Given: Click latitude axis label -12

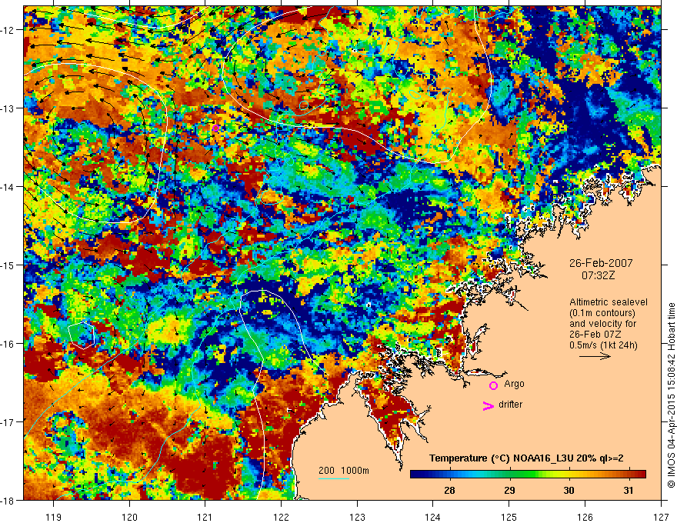Looking at the screenshot, I should click(8, 30).
